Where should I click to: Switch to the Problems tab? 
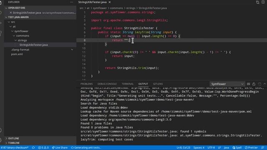coord(86,84)
